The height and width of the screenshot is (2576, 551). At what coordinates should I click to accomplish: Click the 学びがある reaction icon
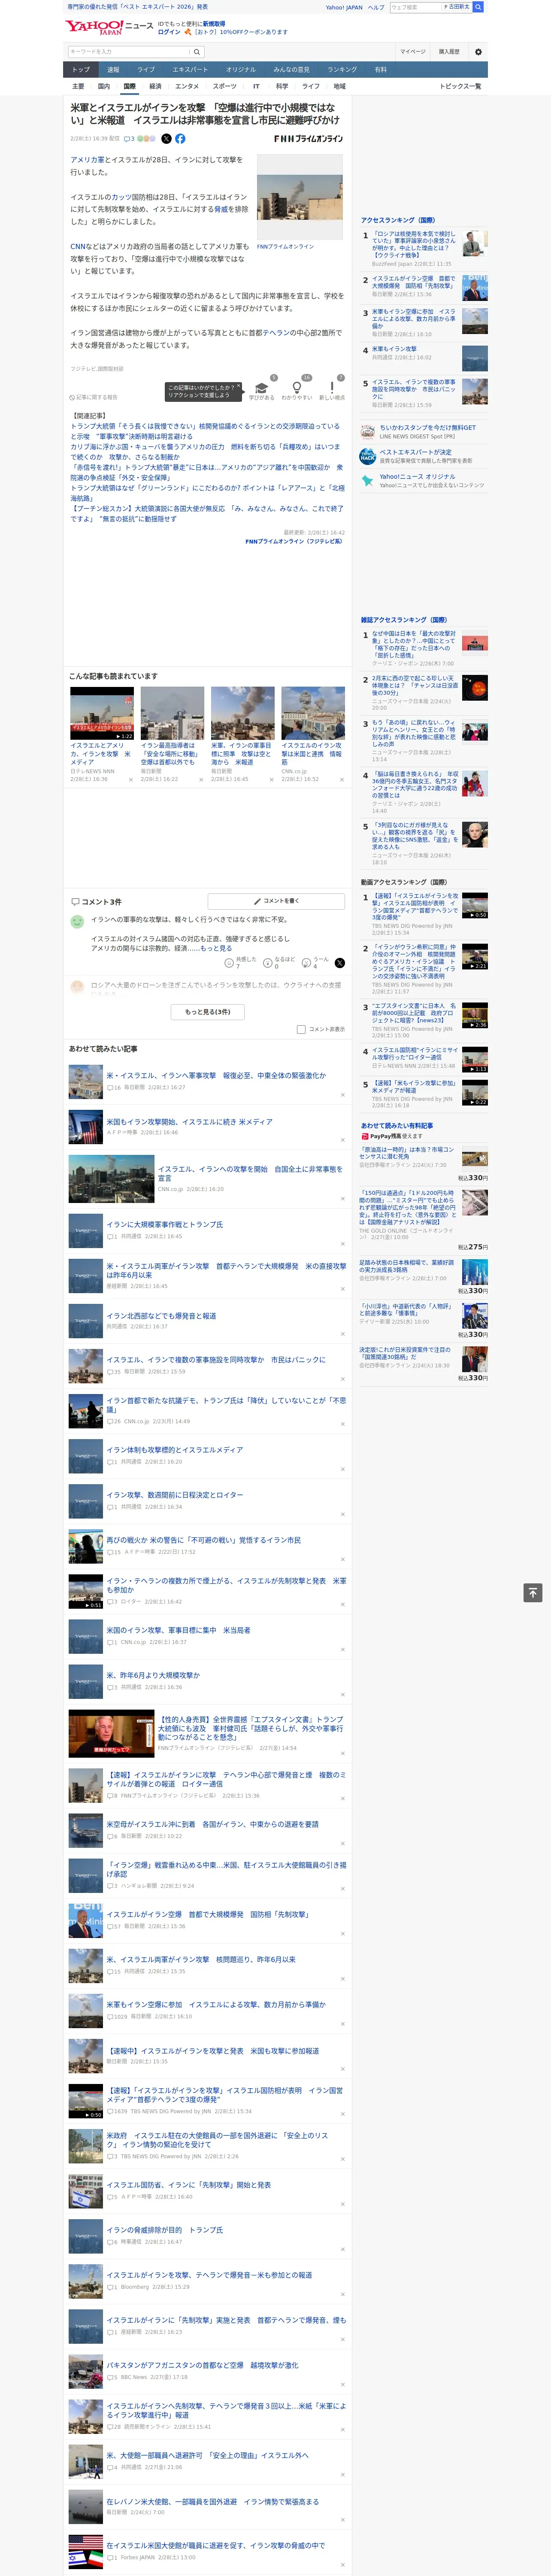[x=261, y=388]
